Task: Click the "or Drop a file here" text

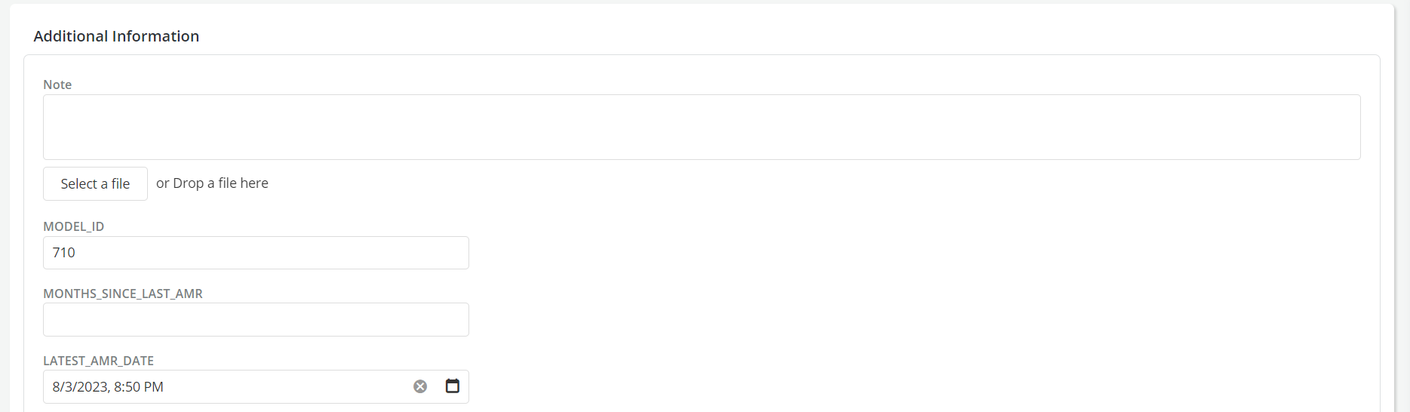Action: [212, 183]
